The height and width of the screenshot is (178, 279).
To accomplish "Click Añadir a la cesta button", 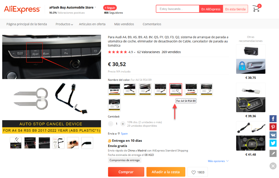I will tap(166, 172).
